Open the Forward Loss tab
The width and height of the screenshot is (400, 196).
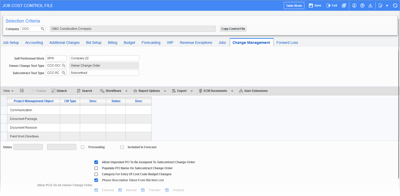(x=287, y=43)
